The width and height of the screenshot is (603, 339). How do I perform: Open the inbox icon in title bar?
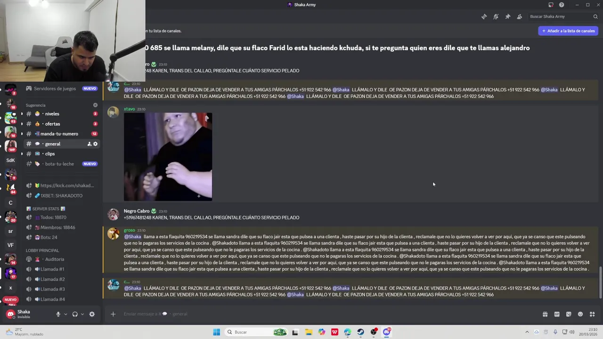click(551, 5)
